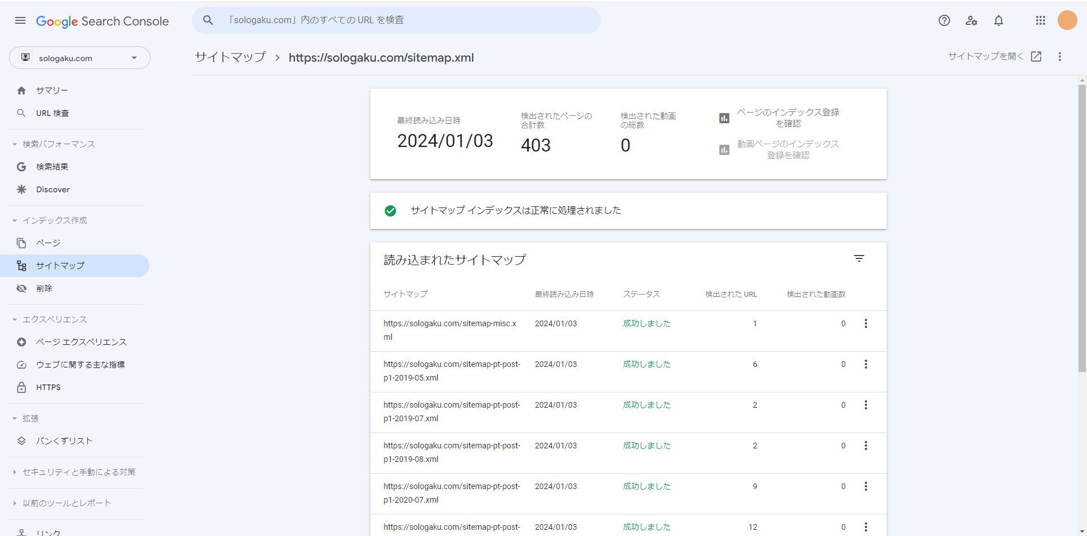Select Discover in the sidebar
The height and width of the screenshot is (536, 1087).
coord(53,189)
